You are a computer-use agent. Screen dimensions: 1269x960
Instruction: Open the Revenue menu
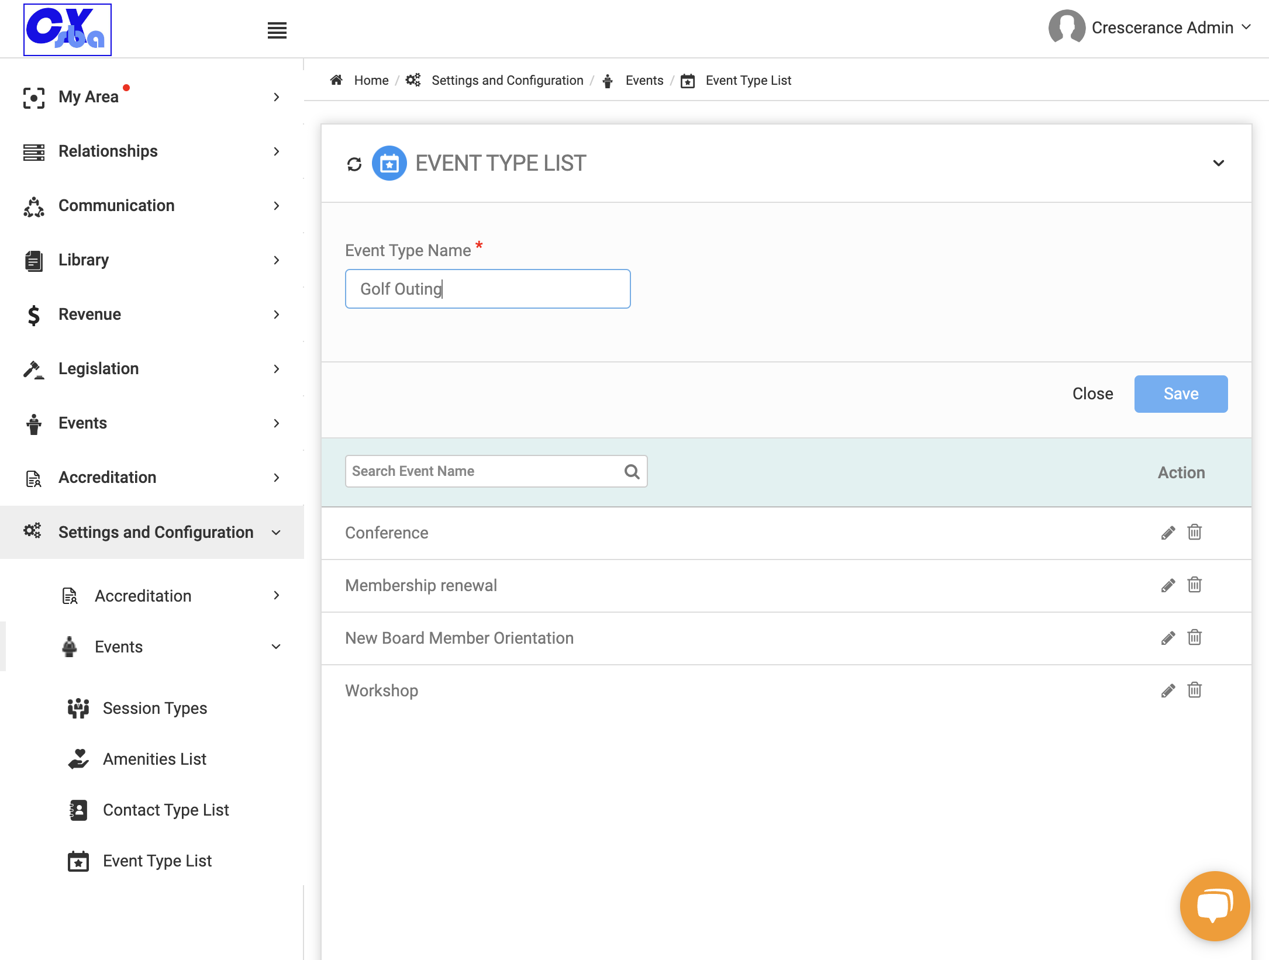[152, 315]
